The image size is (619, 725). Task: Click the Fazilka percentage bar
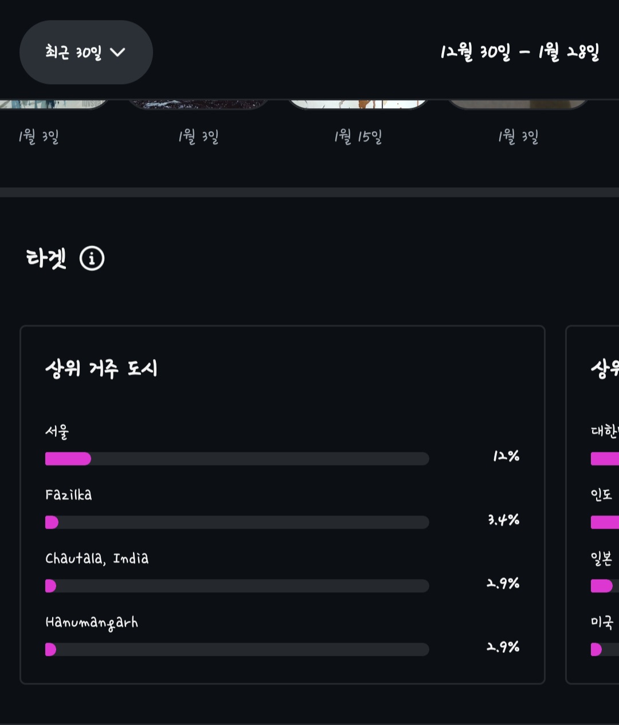(x=237, y=522)
